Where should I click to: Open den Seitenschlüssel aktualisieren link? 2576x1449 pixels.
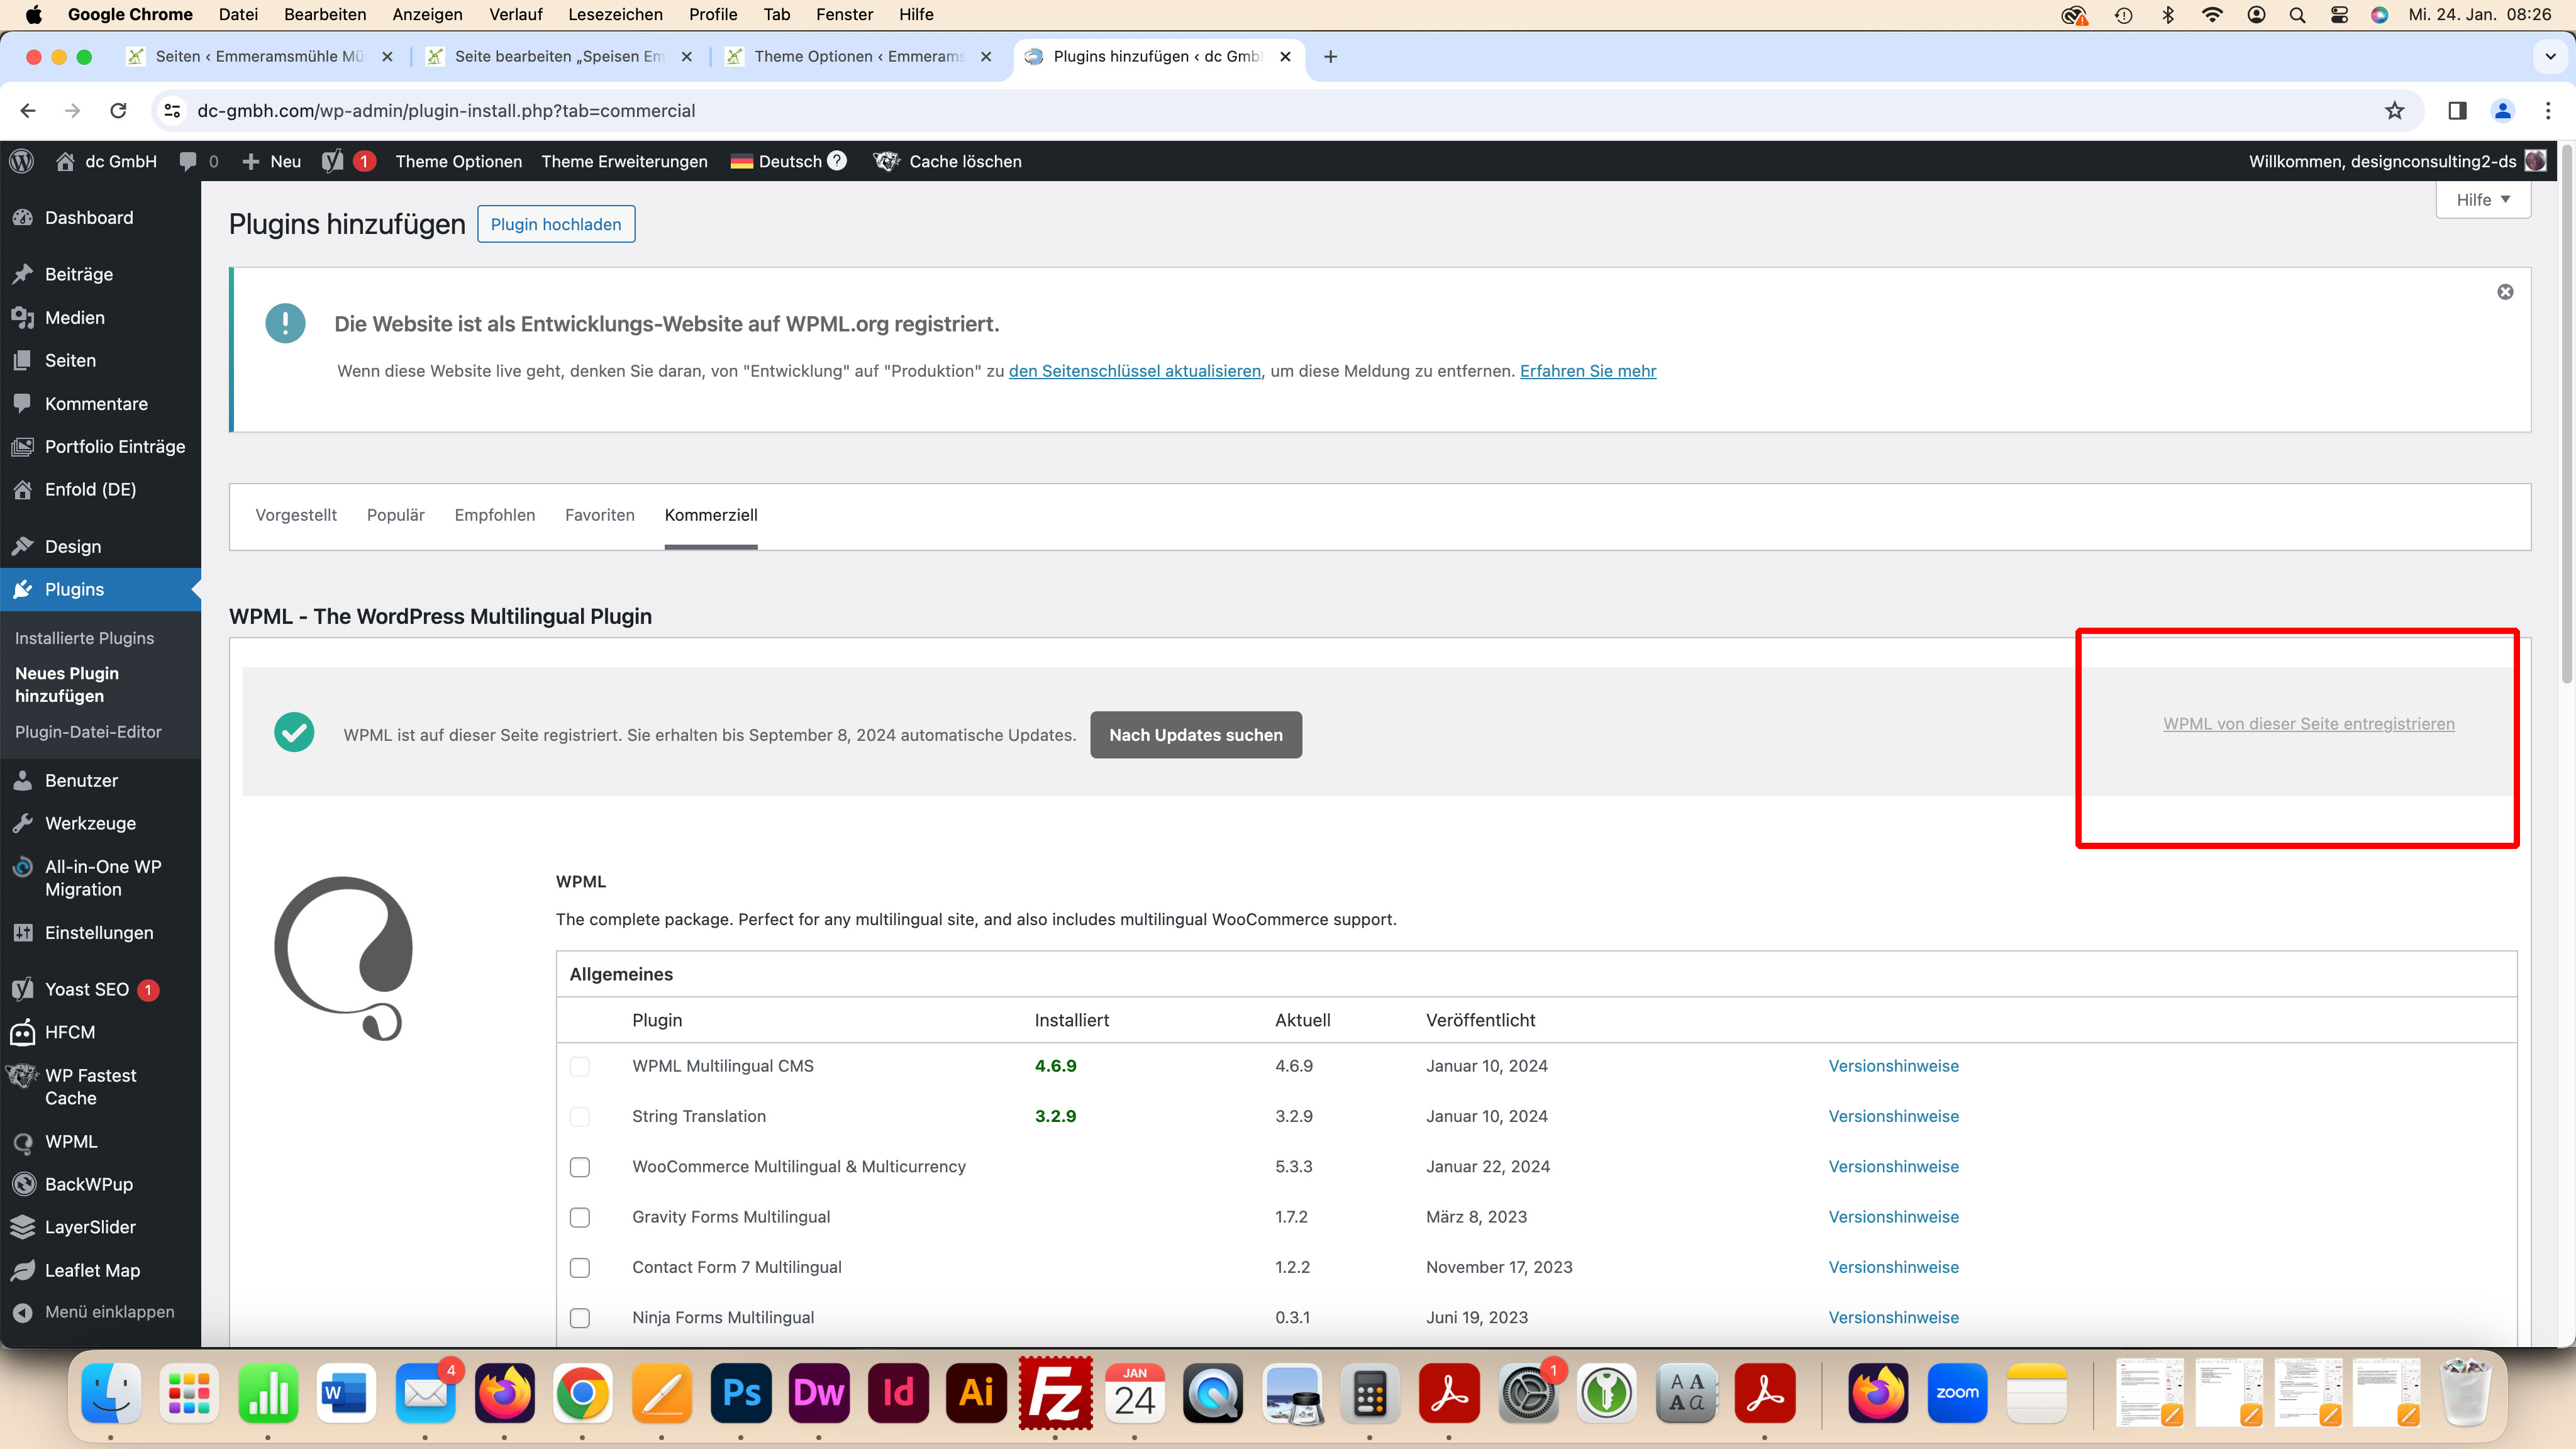(1135, 371)
